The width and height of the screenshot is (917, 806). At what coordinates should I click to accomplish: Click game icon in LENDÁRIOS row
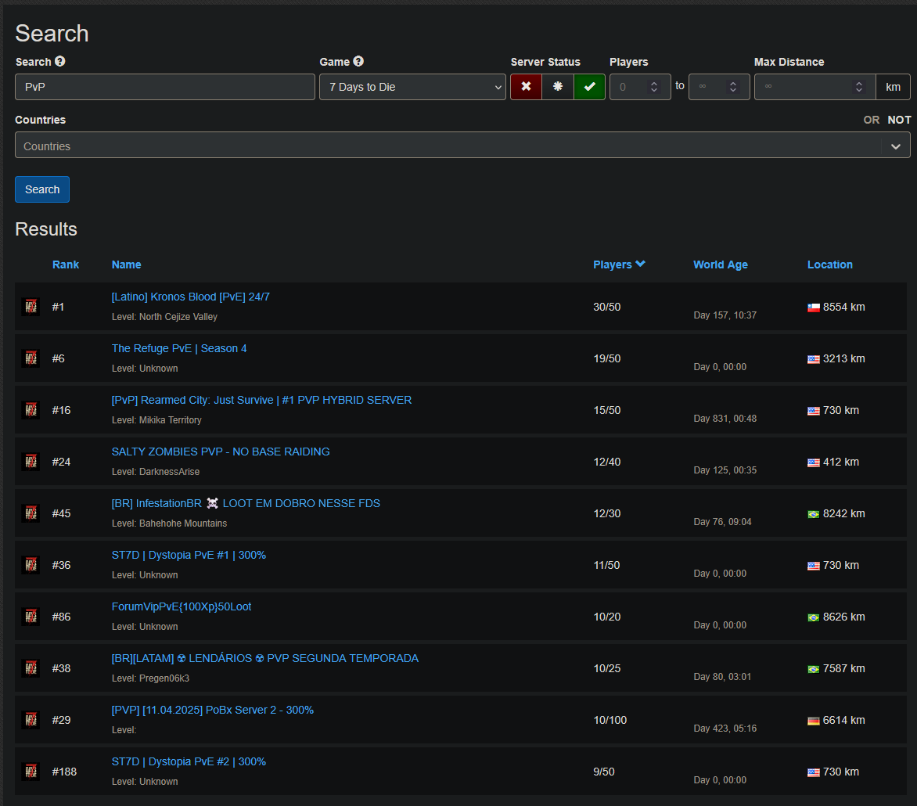pos(31,668)
